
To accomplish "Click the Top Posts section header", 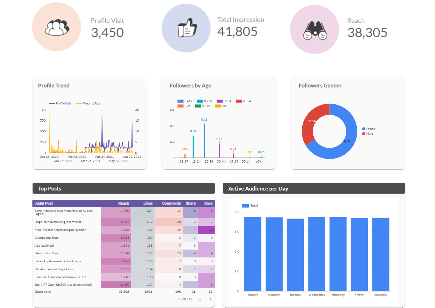I will point(124,189).
